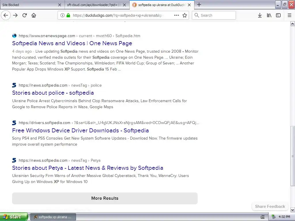Screen dimensions: 295x221
Task: Click the scrollbar down arrow
Action: [x=293, y=210]
